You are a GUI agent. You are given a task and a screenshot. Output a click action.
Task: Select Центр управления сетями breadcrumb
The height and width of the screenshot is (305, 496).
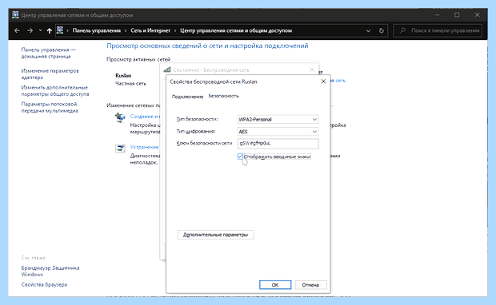236,30
